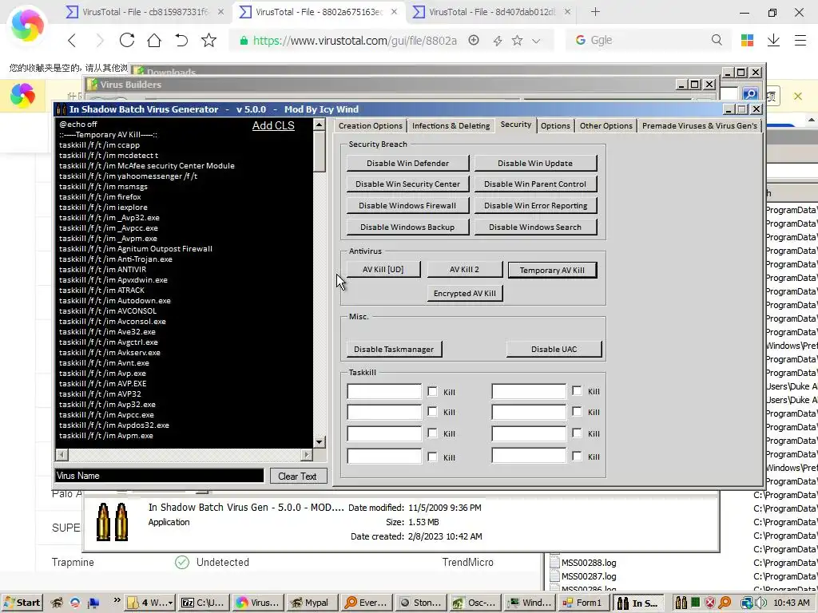Open the 7z C:\U... taskbar item

click(203, 603)
